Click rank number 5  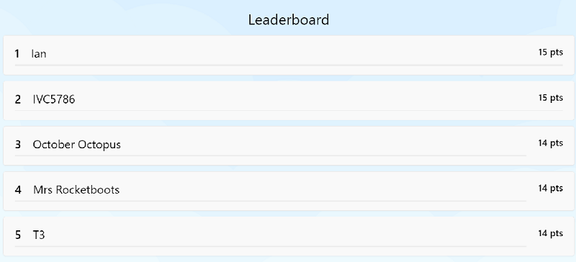(18, 235)
